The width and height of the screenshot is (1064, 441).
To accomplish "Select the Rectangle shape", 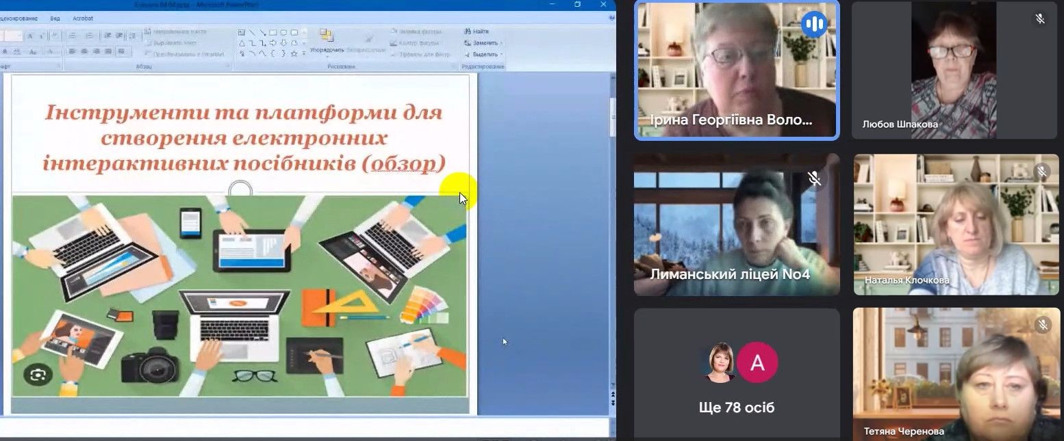I will [x=273, y=32].
